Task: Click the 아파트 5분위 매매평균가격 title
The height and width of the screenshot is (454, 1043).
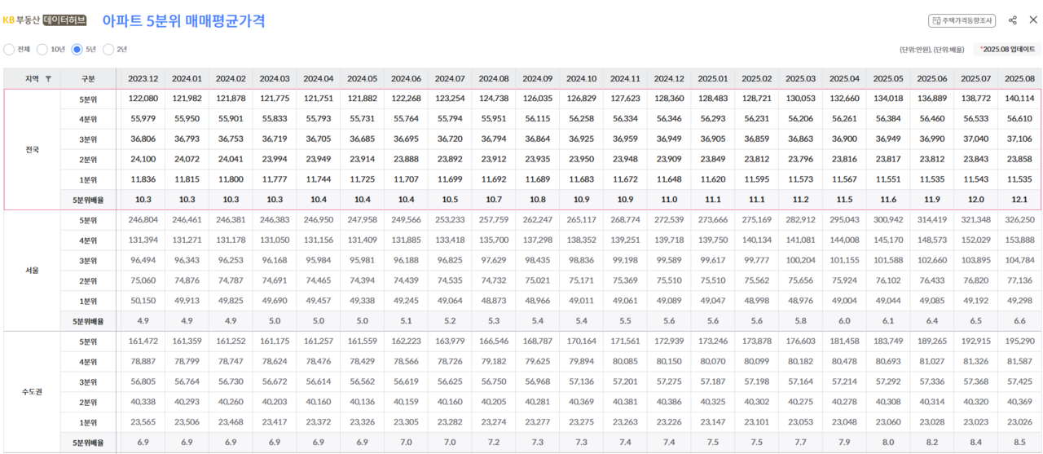Action: click(x=183, y=20)
